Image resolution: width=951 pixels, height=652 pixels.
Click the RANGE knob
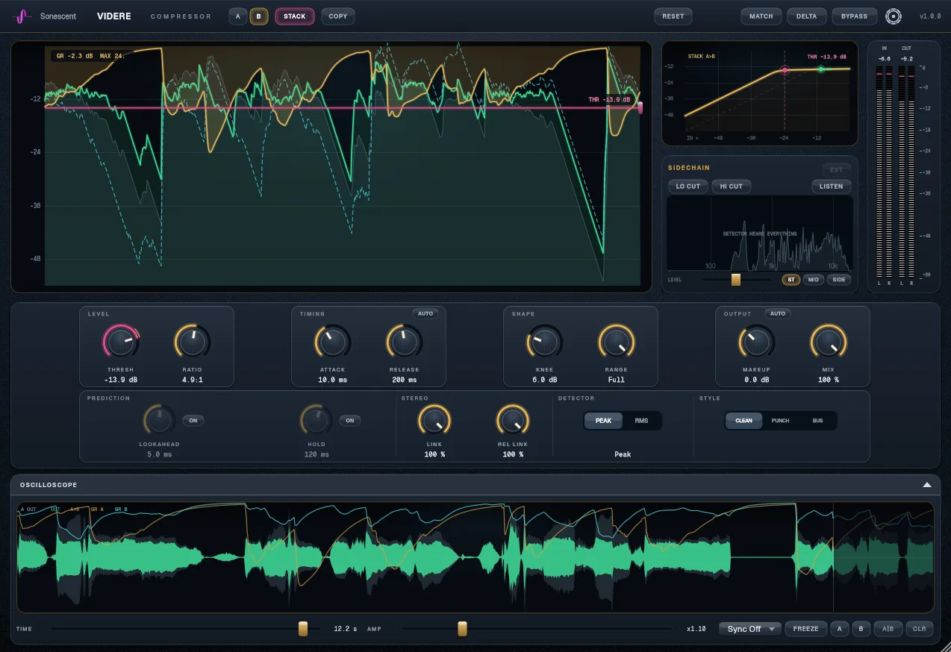point(616,342)
